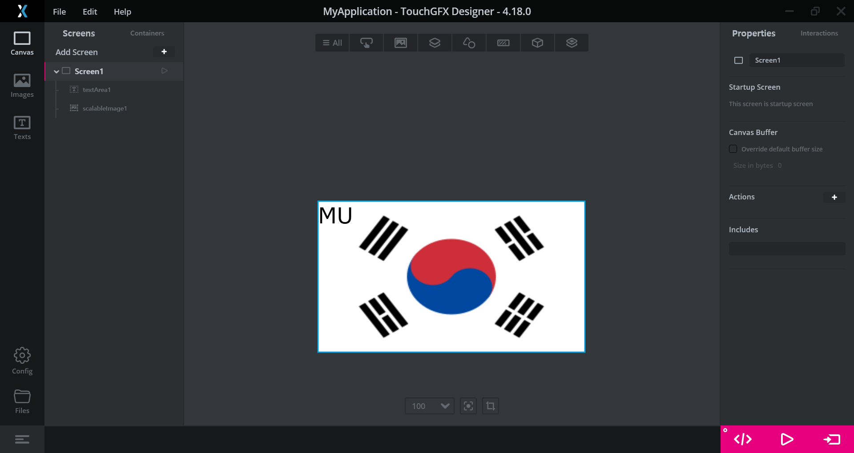The height and width of the screenshot is (453, 854).
Task: Click the Add Screen label
Action: click(77, 52)
